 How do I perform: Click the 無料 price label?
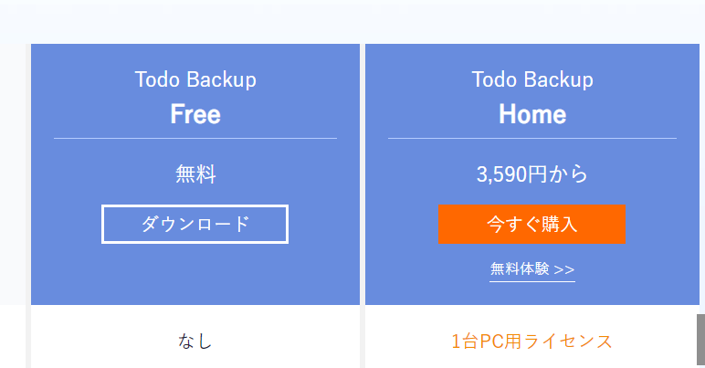point(195,173)
